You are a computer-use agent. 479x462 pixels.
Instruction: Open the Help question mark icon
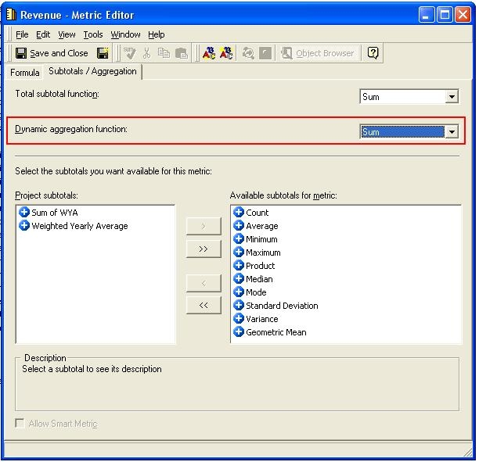373,53
